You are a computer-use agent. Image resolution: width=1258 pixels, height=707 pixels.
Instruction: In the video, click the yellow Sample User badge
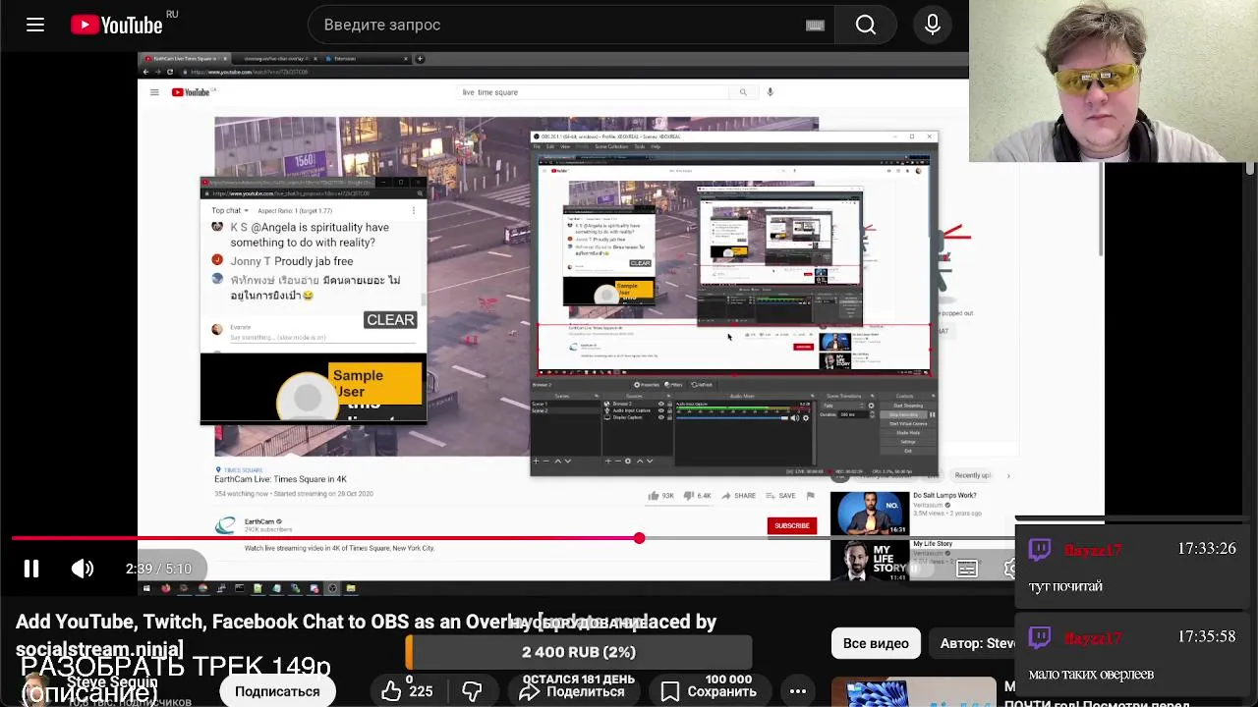click(374, 383)
